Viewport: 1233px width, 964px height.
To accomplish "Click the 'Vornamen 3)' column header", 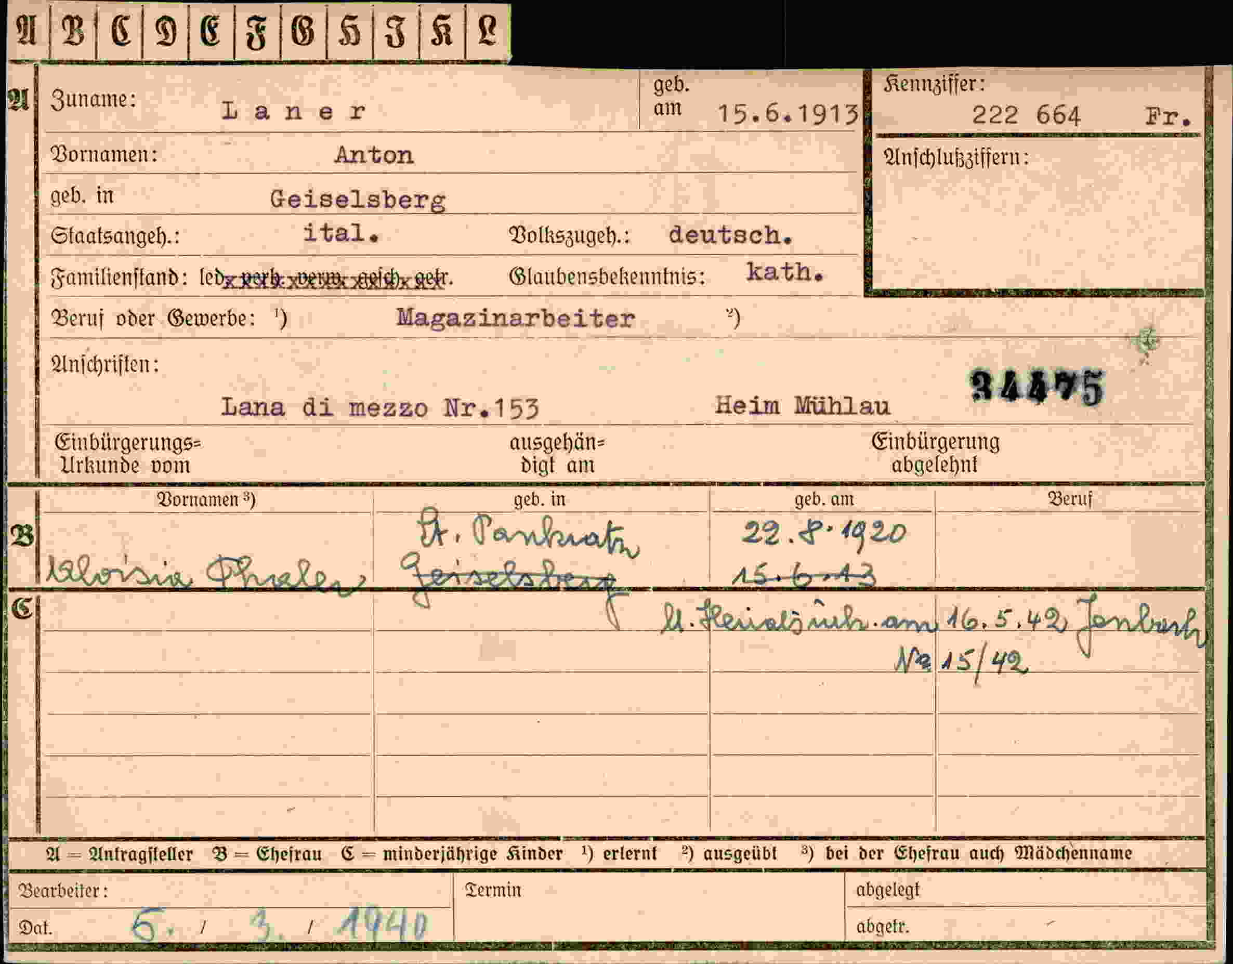I will point(206,500).
